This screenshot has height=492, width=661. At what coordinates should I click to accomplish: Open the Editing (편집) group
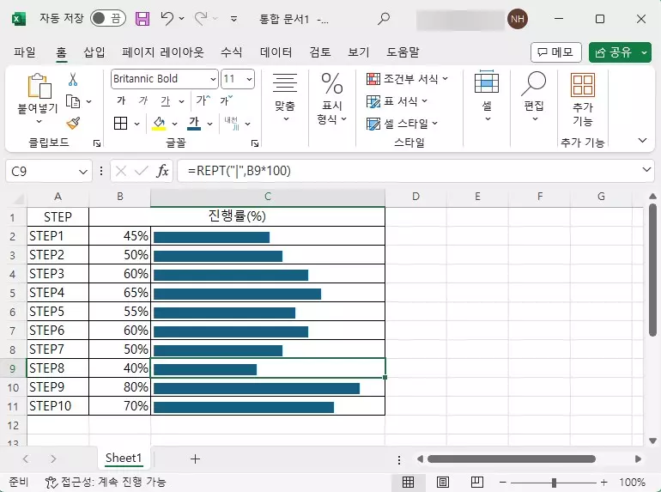534,96
